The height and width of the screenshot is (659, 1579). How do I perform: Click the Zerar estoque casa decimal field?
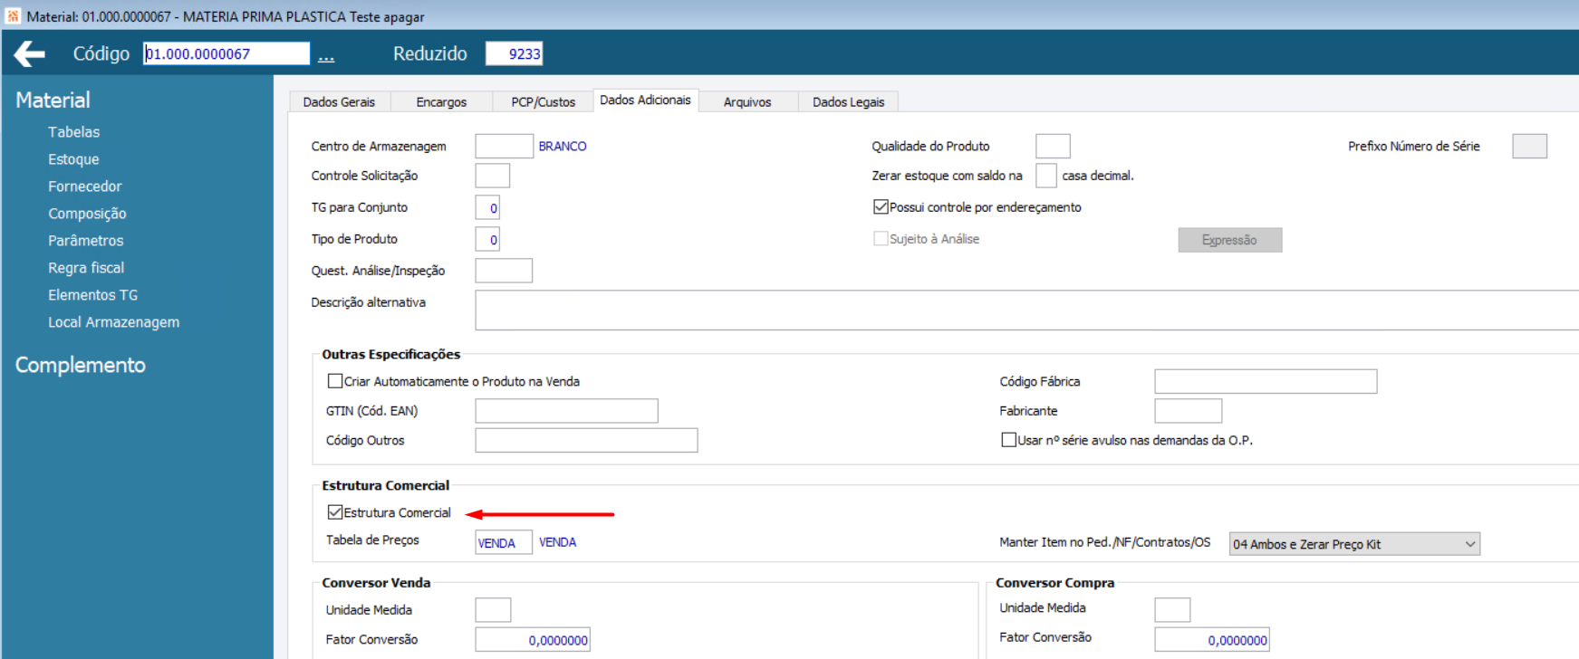point(1046,176)
